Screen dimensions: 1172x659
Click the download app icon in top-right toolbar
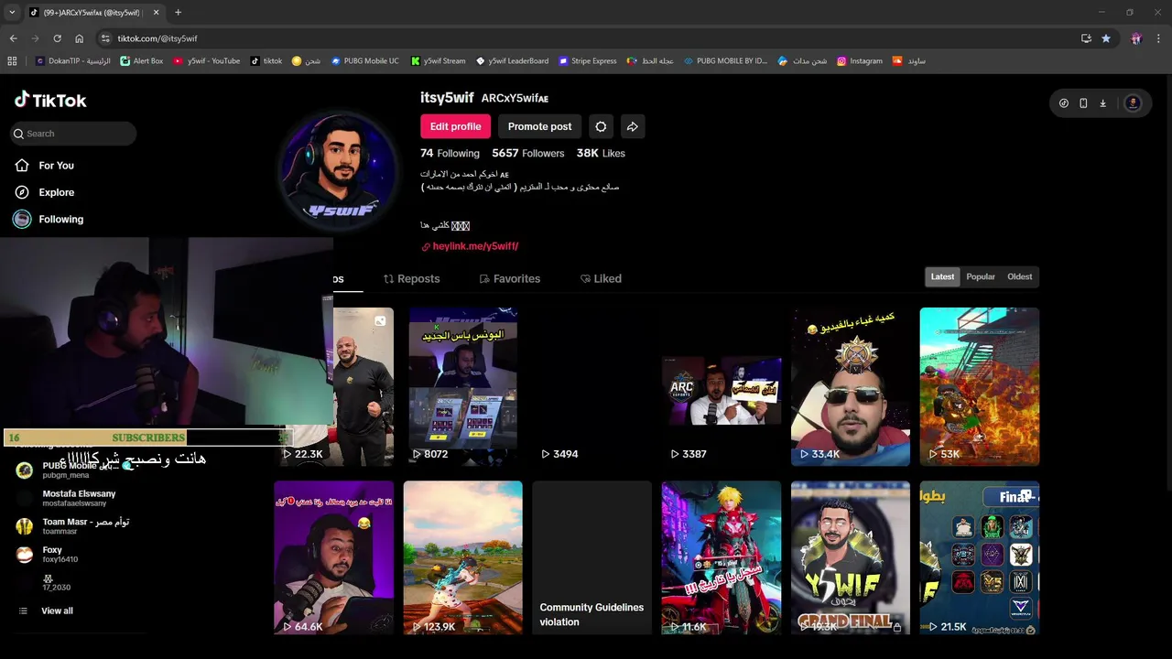(x=1102, y=103)
